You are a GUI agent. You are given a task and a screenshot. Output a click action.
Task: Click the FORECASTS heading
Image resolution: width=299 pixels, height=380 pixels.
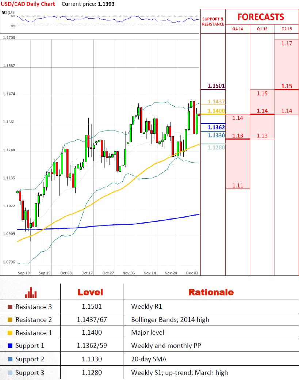[x=261, y=17]
